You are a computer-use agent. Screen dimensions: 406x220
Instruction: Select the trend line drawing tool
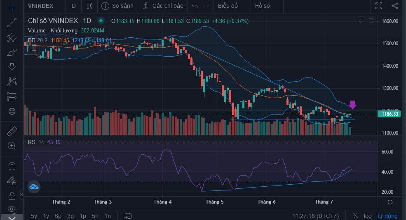tap(12, 23)
